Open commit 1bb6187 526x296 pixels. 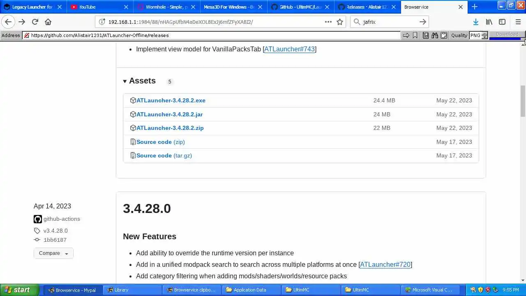tap(55, 240)
